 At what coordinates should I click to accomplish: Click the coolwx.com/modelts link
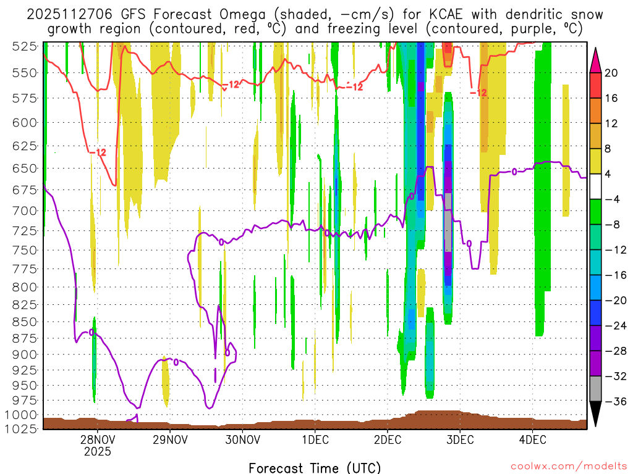click(569, 467)
